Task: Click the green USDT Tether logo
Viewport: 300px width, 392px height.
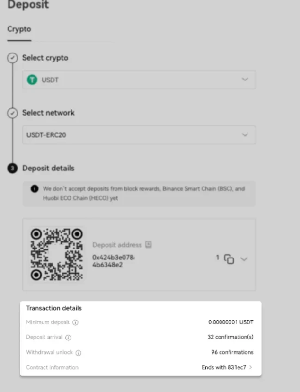Action: click(x=32, y=80)
